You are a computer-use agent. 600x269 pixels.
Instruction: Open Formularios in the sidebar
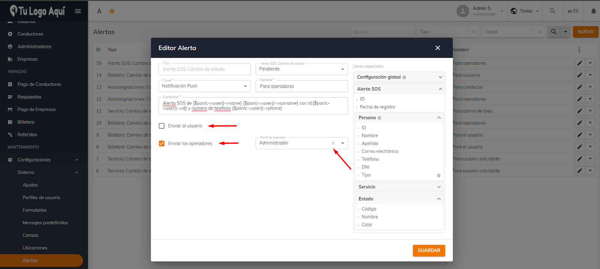34,210
